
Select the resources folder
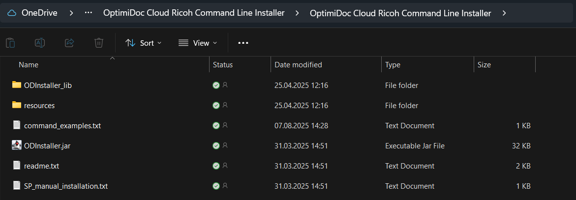(39, 106)
